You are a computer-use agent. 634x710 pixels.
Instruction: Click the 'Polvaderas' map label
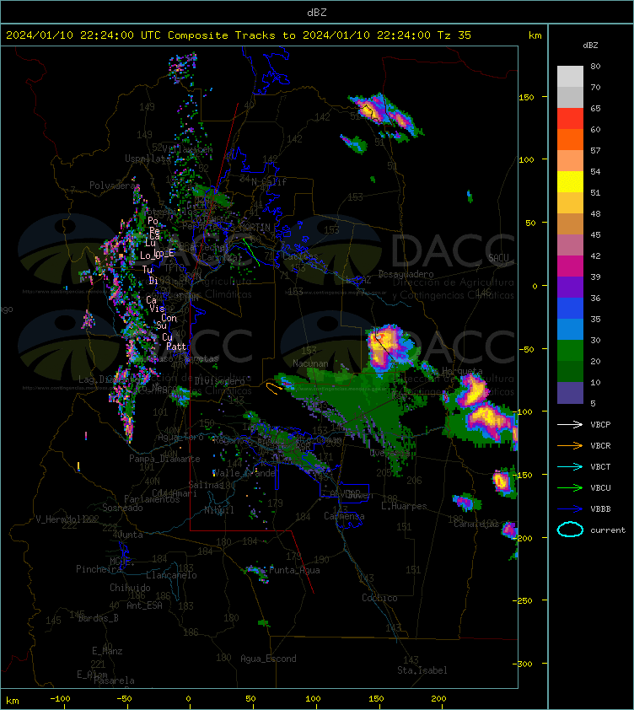[115, 186]
